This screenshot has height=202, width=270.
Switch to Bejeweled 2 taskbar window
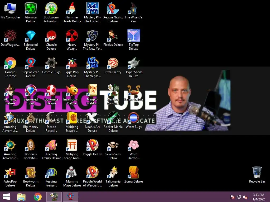coord(70,197)
